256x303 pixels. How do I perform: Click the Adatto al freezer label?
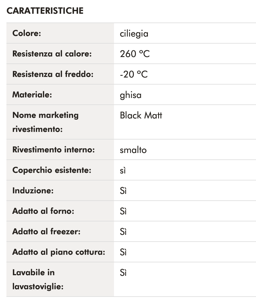(46, 232)
